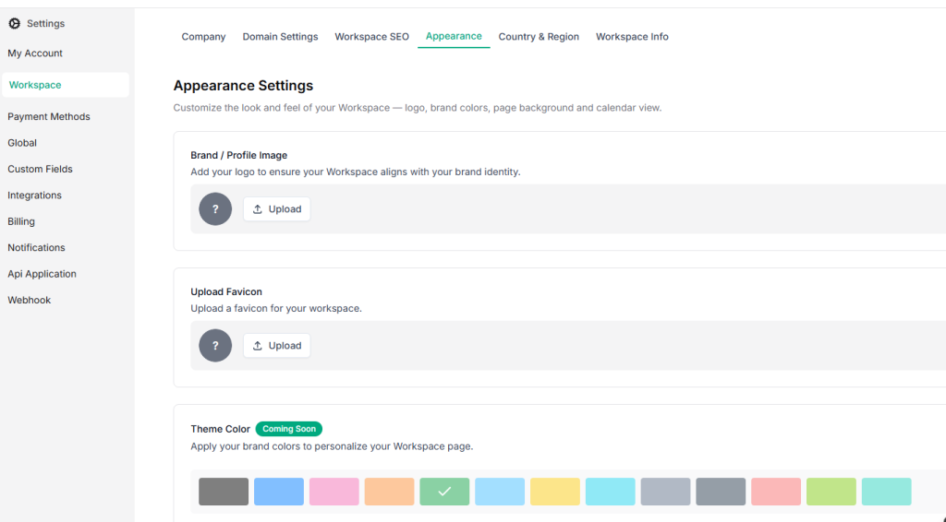Open Integrations settings in the sidebar
This screenshot has width=946, height=522.
tap(34, 196)
